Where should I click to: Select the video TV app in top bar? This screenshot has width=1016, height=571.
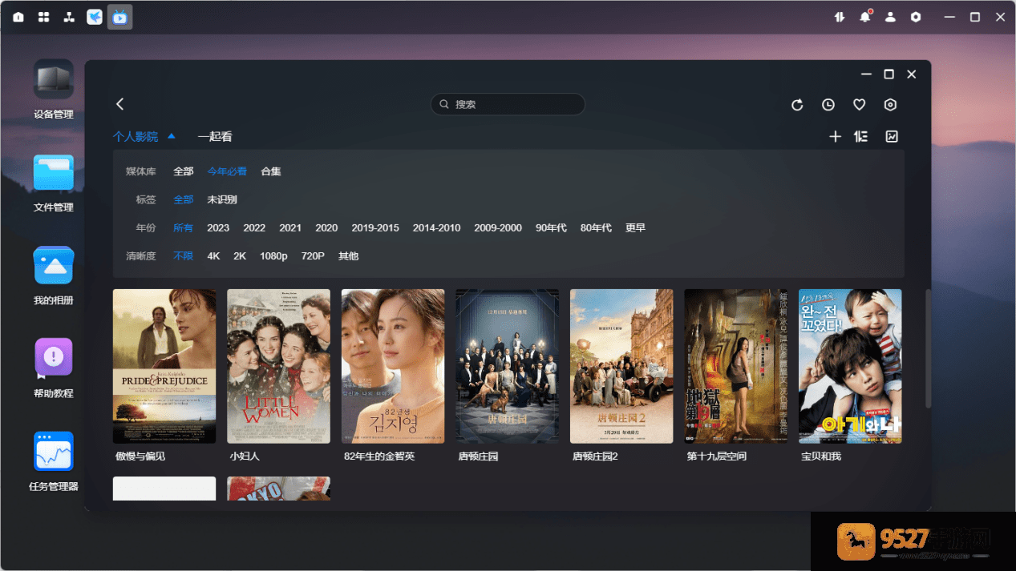coord(120,17)
